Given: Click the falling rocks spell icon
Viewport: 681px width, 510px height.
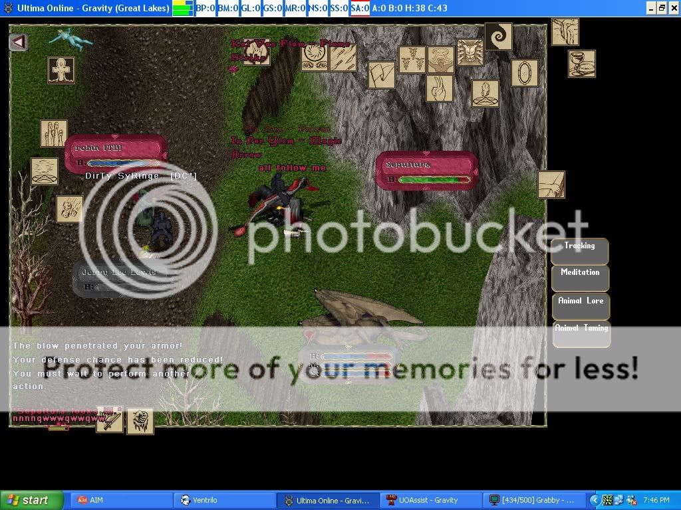Looking at the screenshot, I should 69,209.
